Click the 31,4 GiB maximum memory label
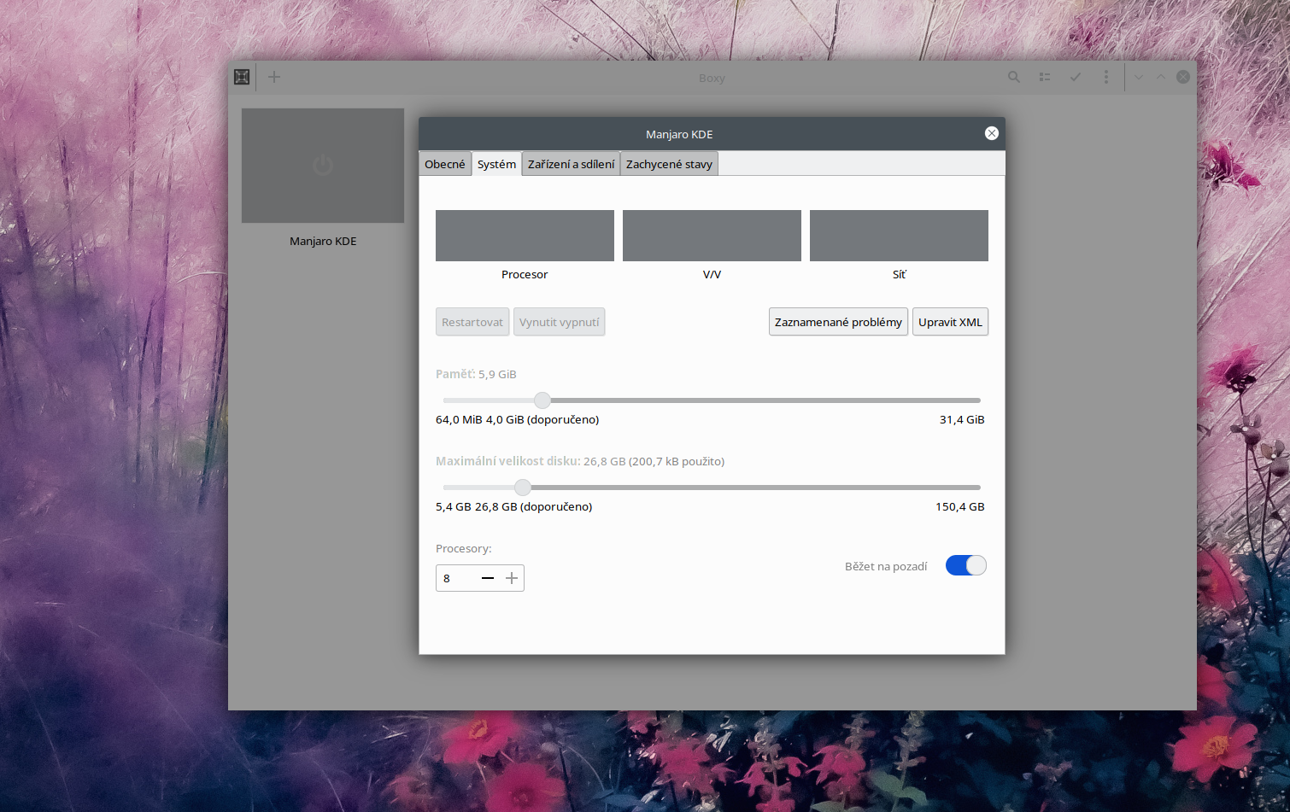This screenshot has width=1290, height=812. pos(962,419)
